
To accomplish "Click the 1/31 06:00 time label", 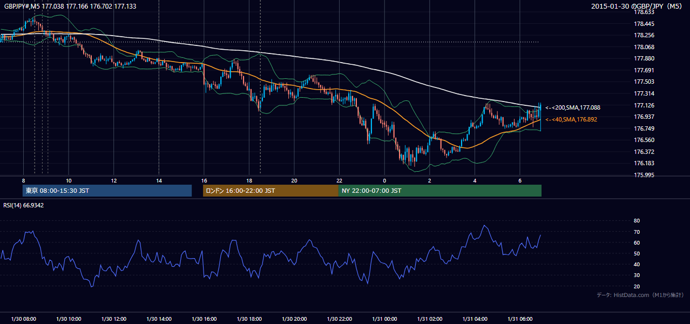I will (x=519, y=319).
